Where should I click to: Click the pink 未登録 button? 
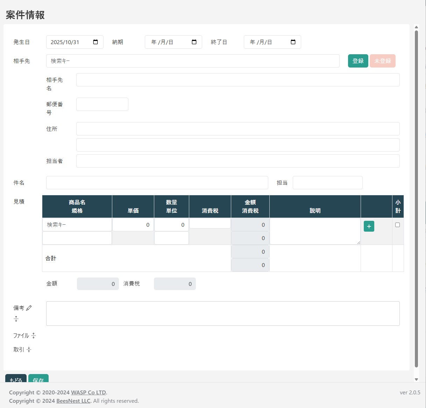(382, 61)
